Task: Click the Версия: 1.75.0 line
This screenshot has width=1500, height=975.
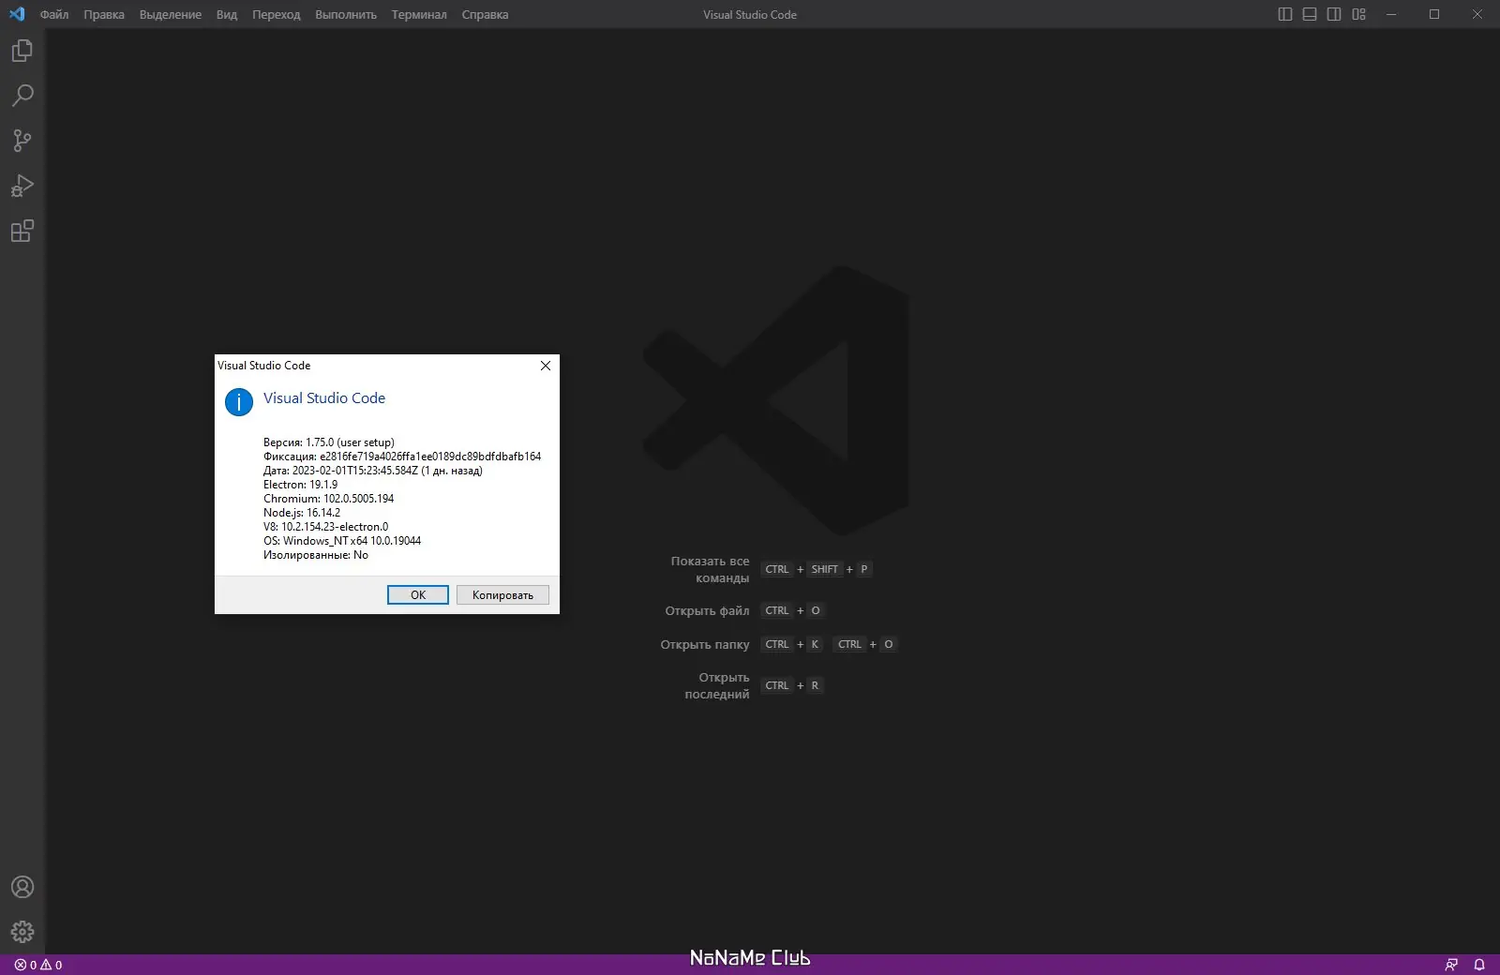Action: [329, 442]
